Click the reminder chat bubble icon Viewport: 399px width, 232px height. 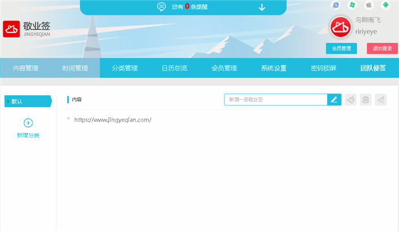161,7
